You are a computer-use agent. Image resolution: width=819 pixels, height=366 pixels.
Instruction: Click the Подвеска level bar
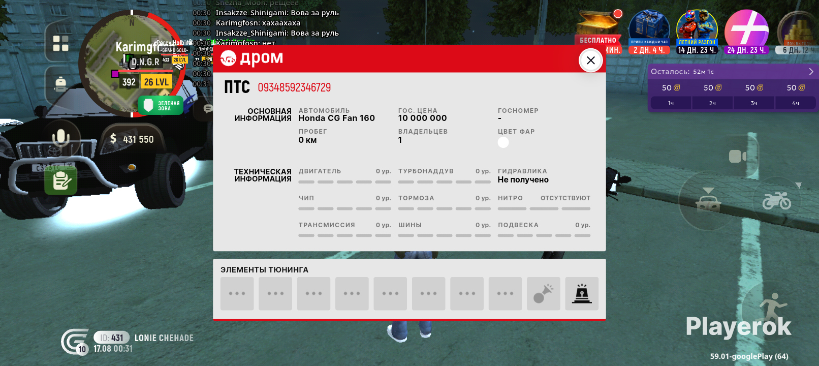pos(544,235)
